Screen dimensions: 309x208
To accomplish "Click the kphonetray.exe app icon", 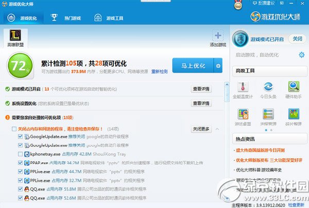I will [x=27, y=154].
